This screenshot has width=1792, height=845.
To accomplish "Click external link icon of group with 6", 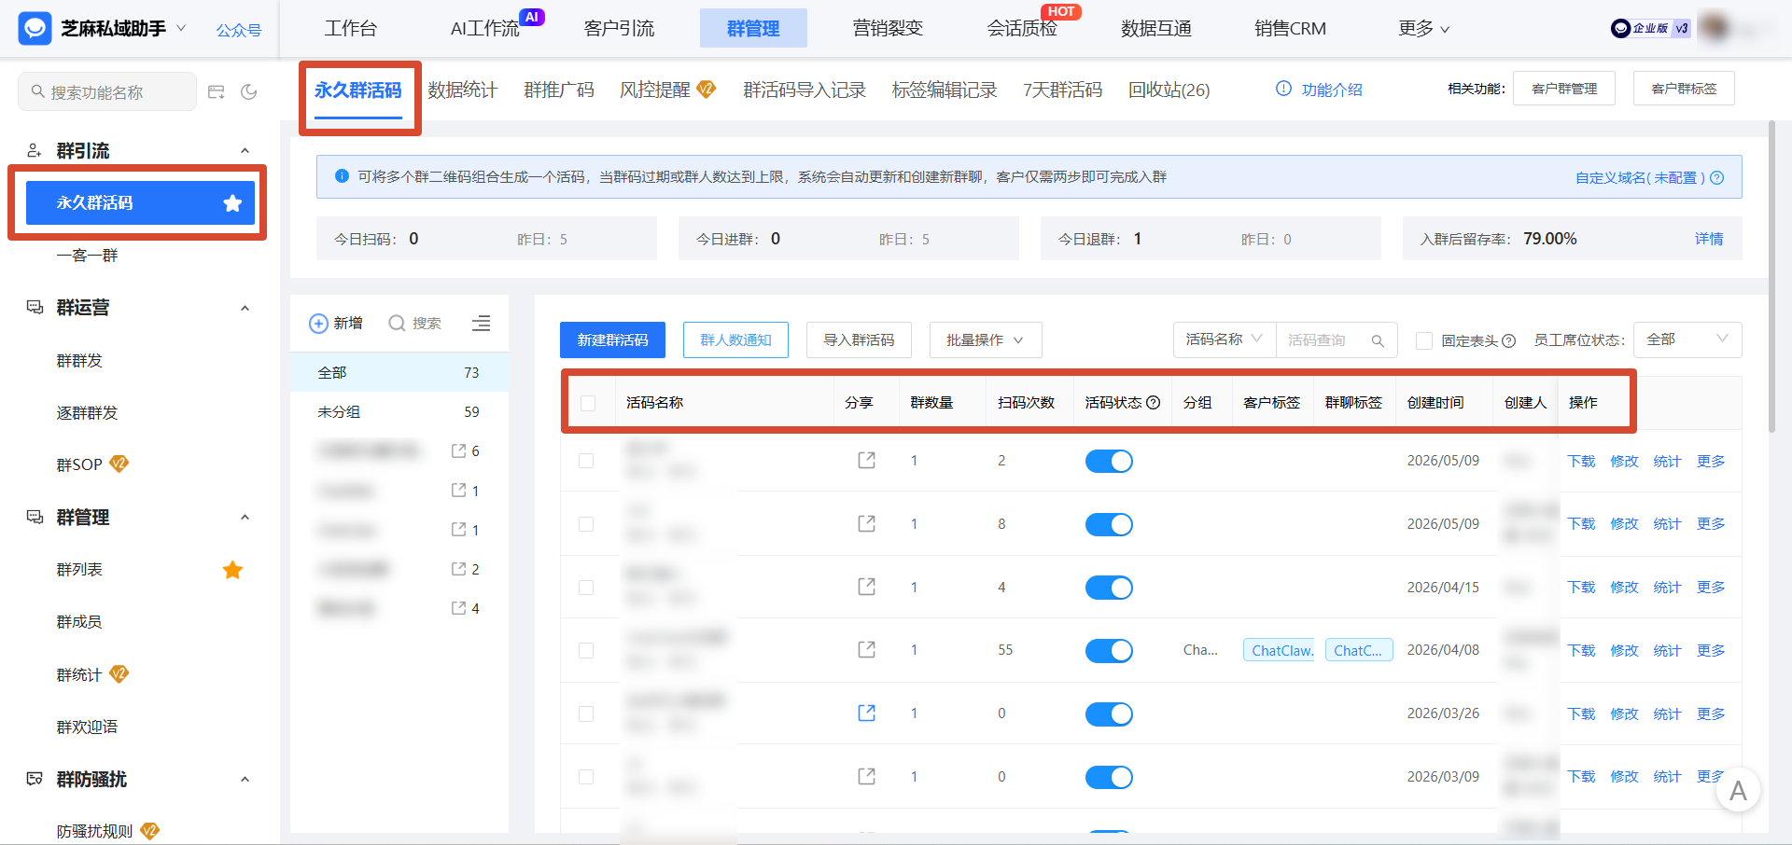I will (x=458, y=451).
